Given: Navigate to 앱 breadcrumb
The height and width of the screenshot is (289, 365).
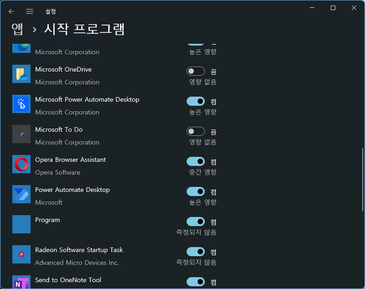Looking at the screenshot, I should 17,29.
